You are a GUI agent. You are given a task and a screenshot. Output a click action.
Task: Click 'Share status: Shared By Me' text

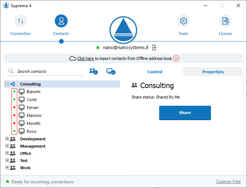156,97
